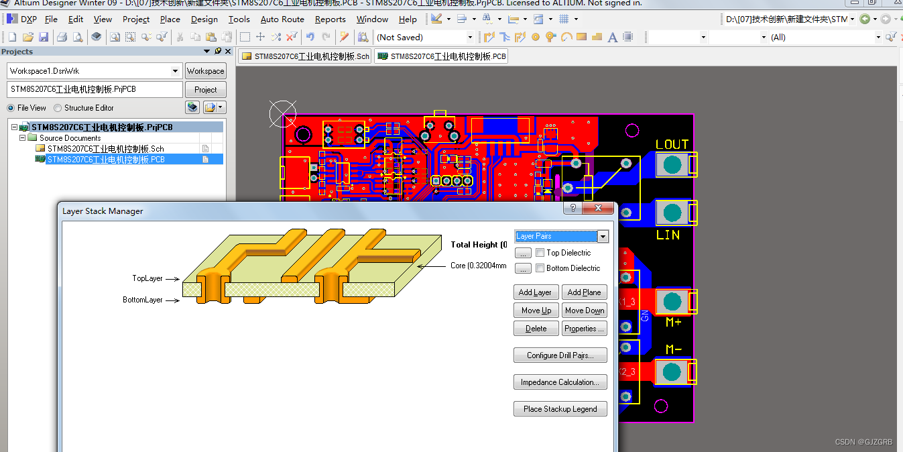Click the Clear Filter icon
Image resolution: width=903 pixels, height=452 pixels.
292,37
